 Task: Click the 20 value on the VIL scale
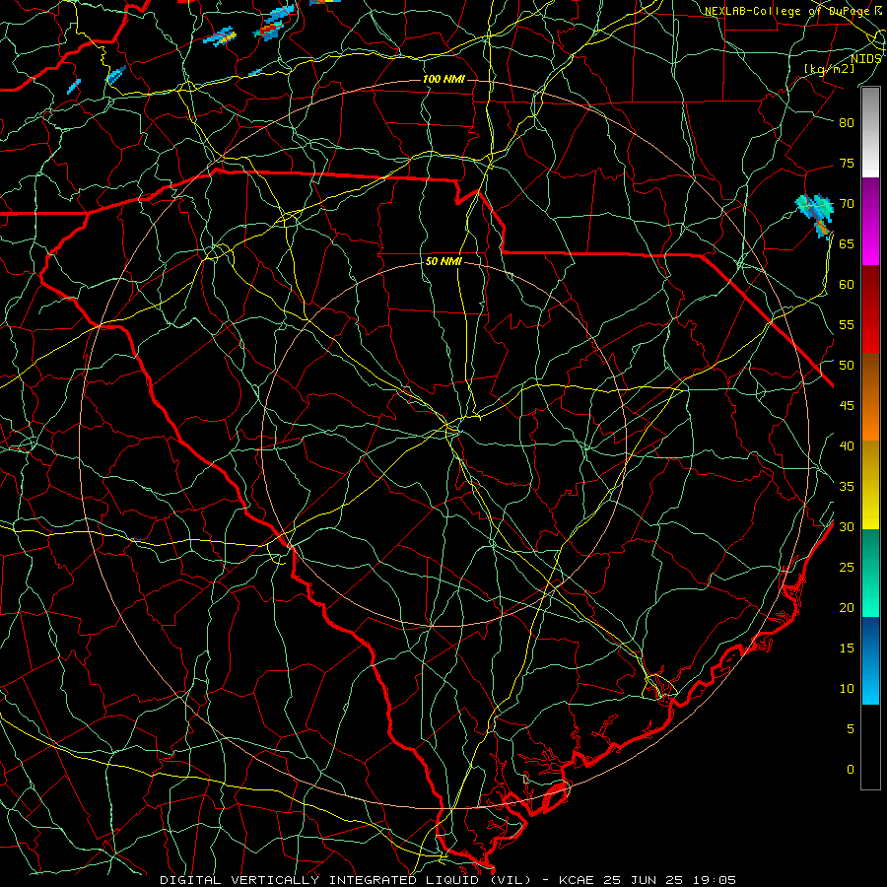click(847, 607)
